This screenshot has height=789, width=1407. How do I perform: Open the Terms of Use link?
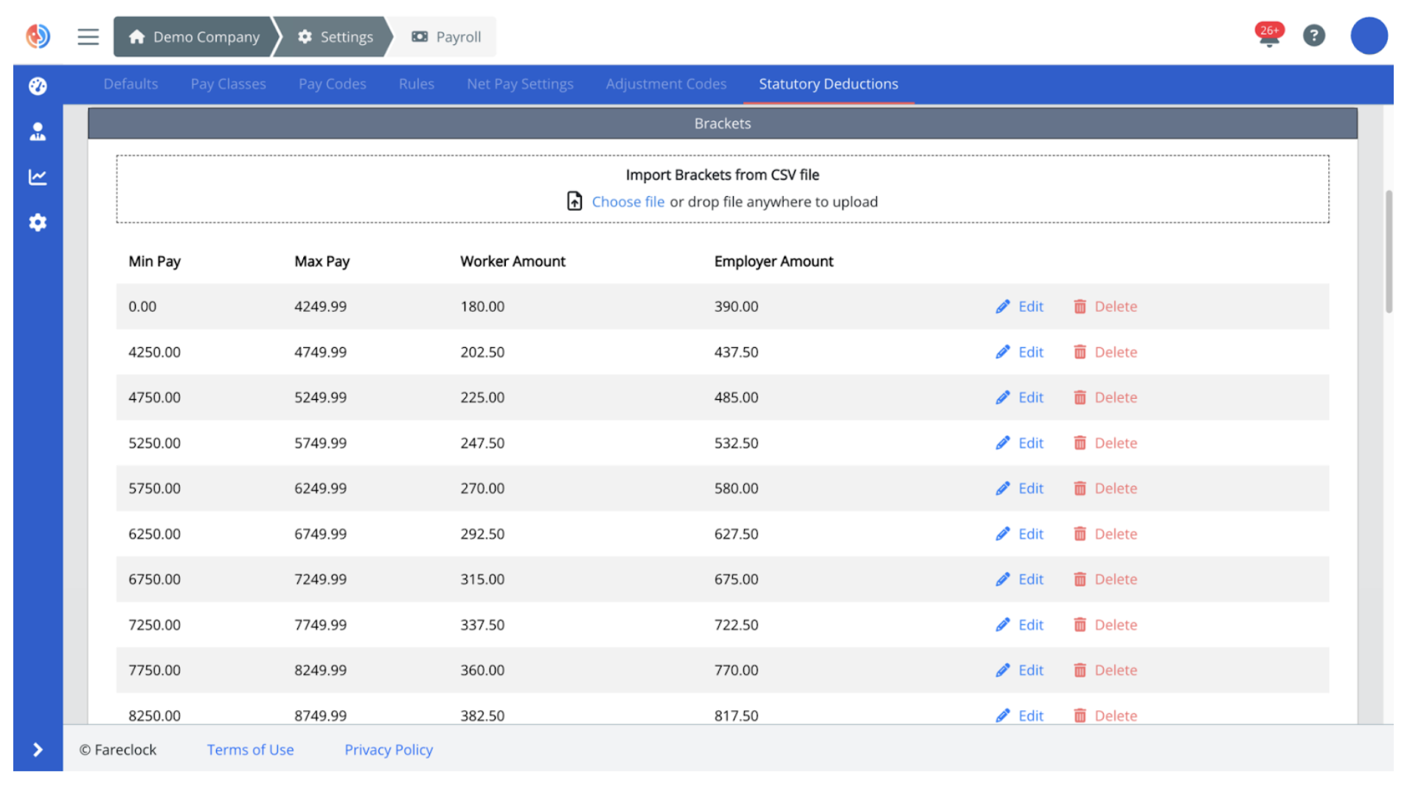(x=250, y=749)
